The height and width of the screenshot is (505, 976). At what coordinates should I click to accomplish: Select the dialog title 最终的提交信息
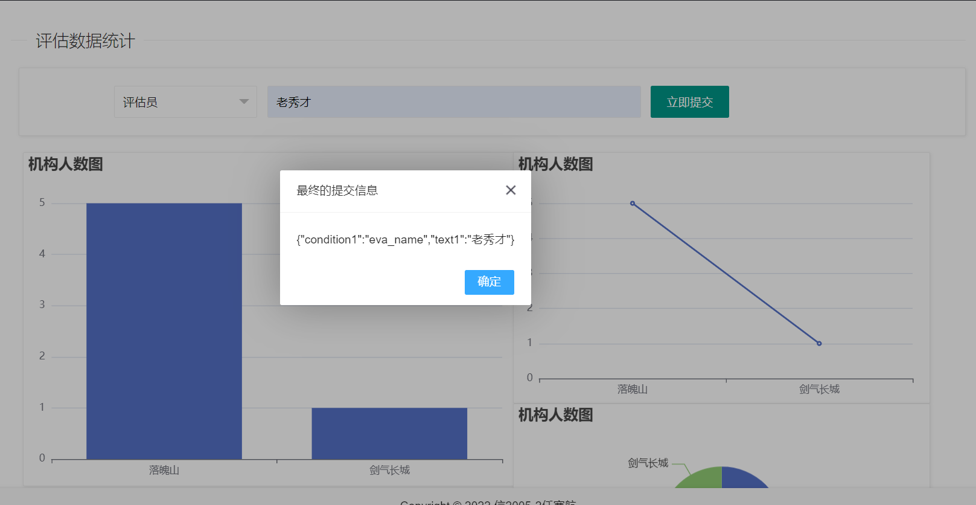(x=337, y=191)
